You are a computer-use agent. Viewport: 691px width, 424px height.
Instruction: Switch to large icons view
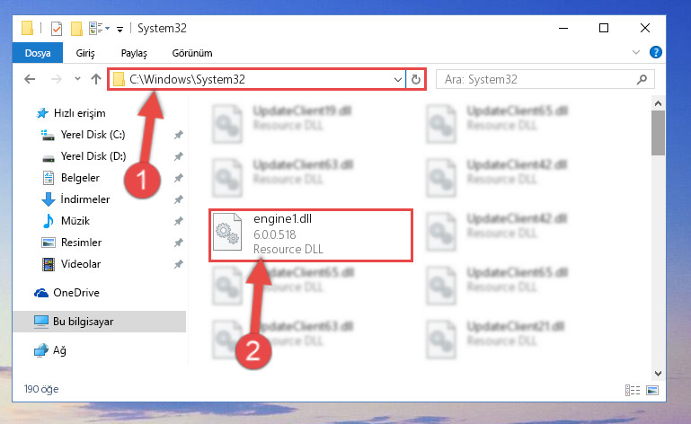tap(652, 390)
